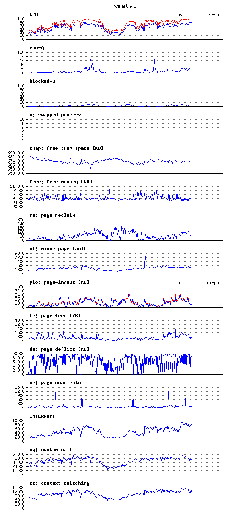Click the 'pi+po' legend label
Image resolution: width=229 pixels, height=515 pixels.
212,283
